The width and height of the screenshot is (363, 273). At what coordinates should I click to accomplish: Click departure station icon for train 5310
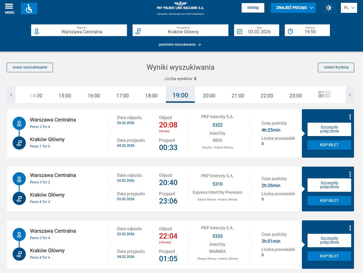point(19,179)
